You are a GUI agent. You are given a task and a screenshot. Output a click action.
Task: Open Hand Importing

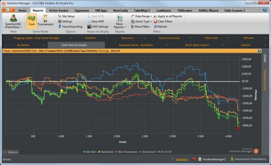tap(72, 27)
